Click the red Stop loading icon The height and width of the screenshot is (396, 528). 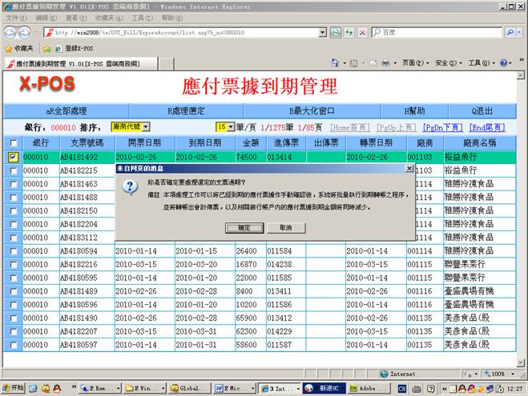point(362,33)
